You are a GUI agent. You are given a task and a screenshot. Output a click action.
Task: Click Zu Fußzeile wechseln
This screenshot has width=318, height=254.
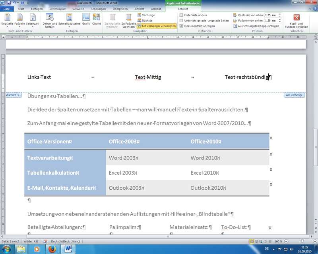point(128,20)
